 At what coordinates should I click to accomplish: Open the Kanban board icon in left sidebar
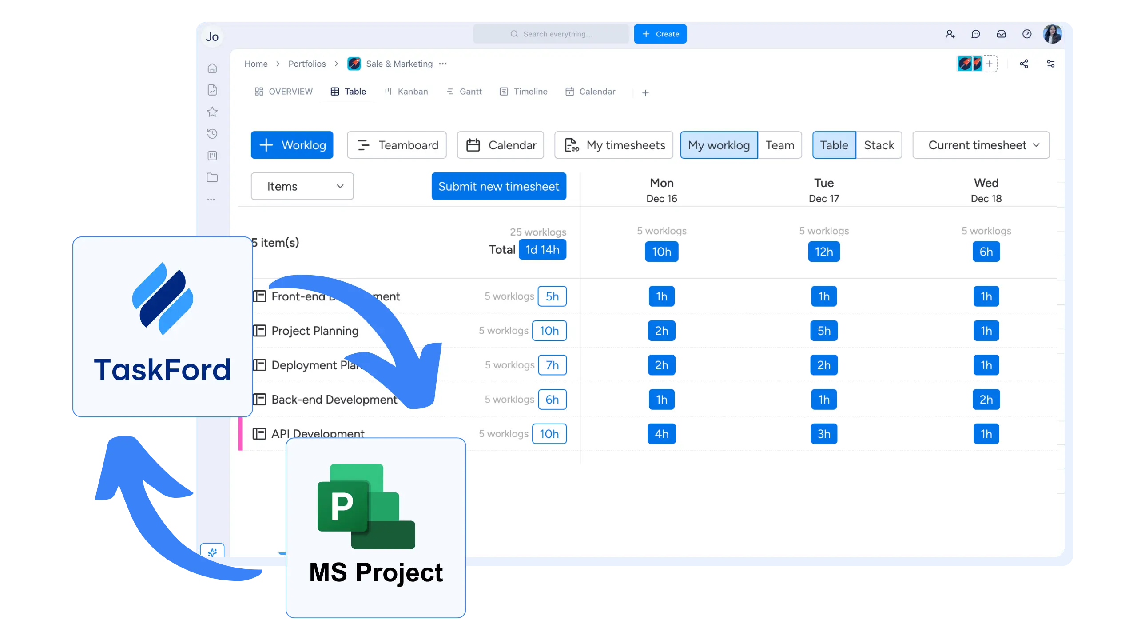(212, 156)
